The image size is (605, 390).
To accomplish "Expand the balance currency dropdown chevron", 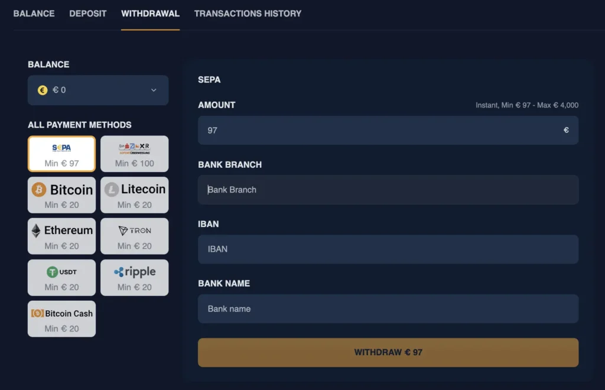I will pos(154,90).
